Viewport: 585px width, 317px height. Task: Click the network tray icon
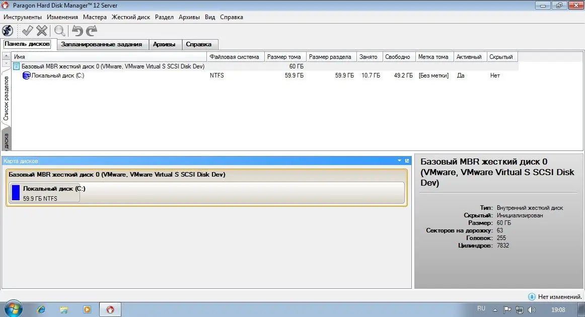[x=520, y=310]
